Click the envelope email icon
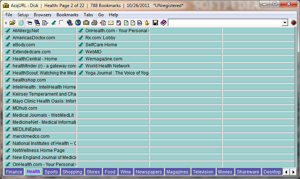Screen dimensions: 300x179 click(111, 23)
